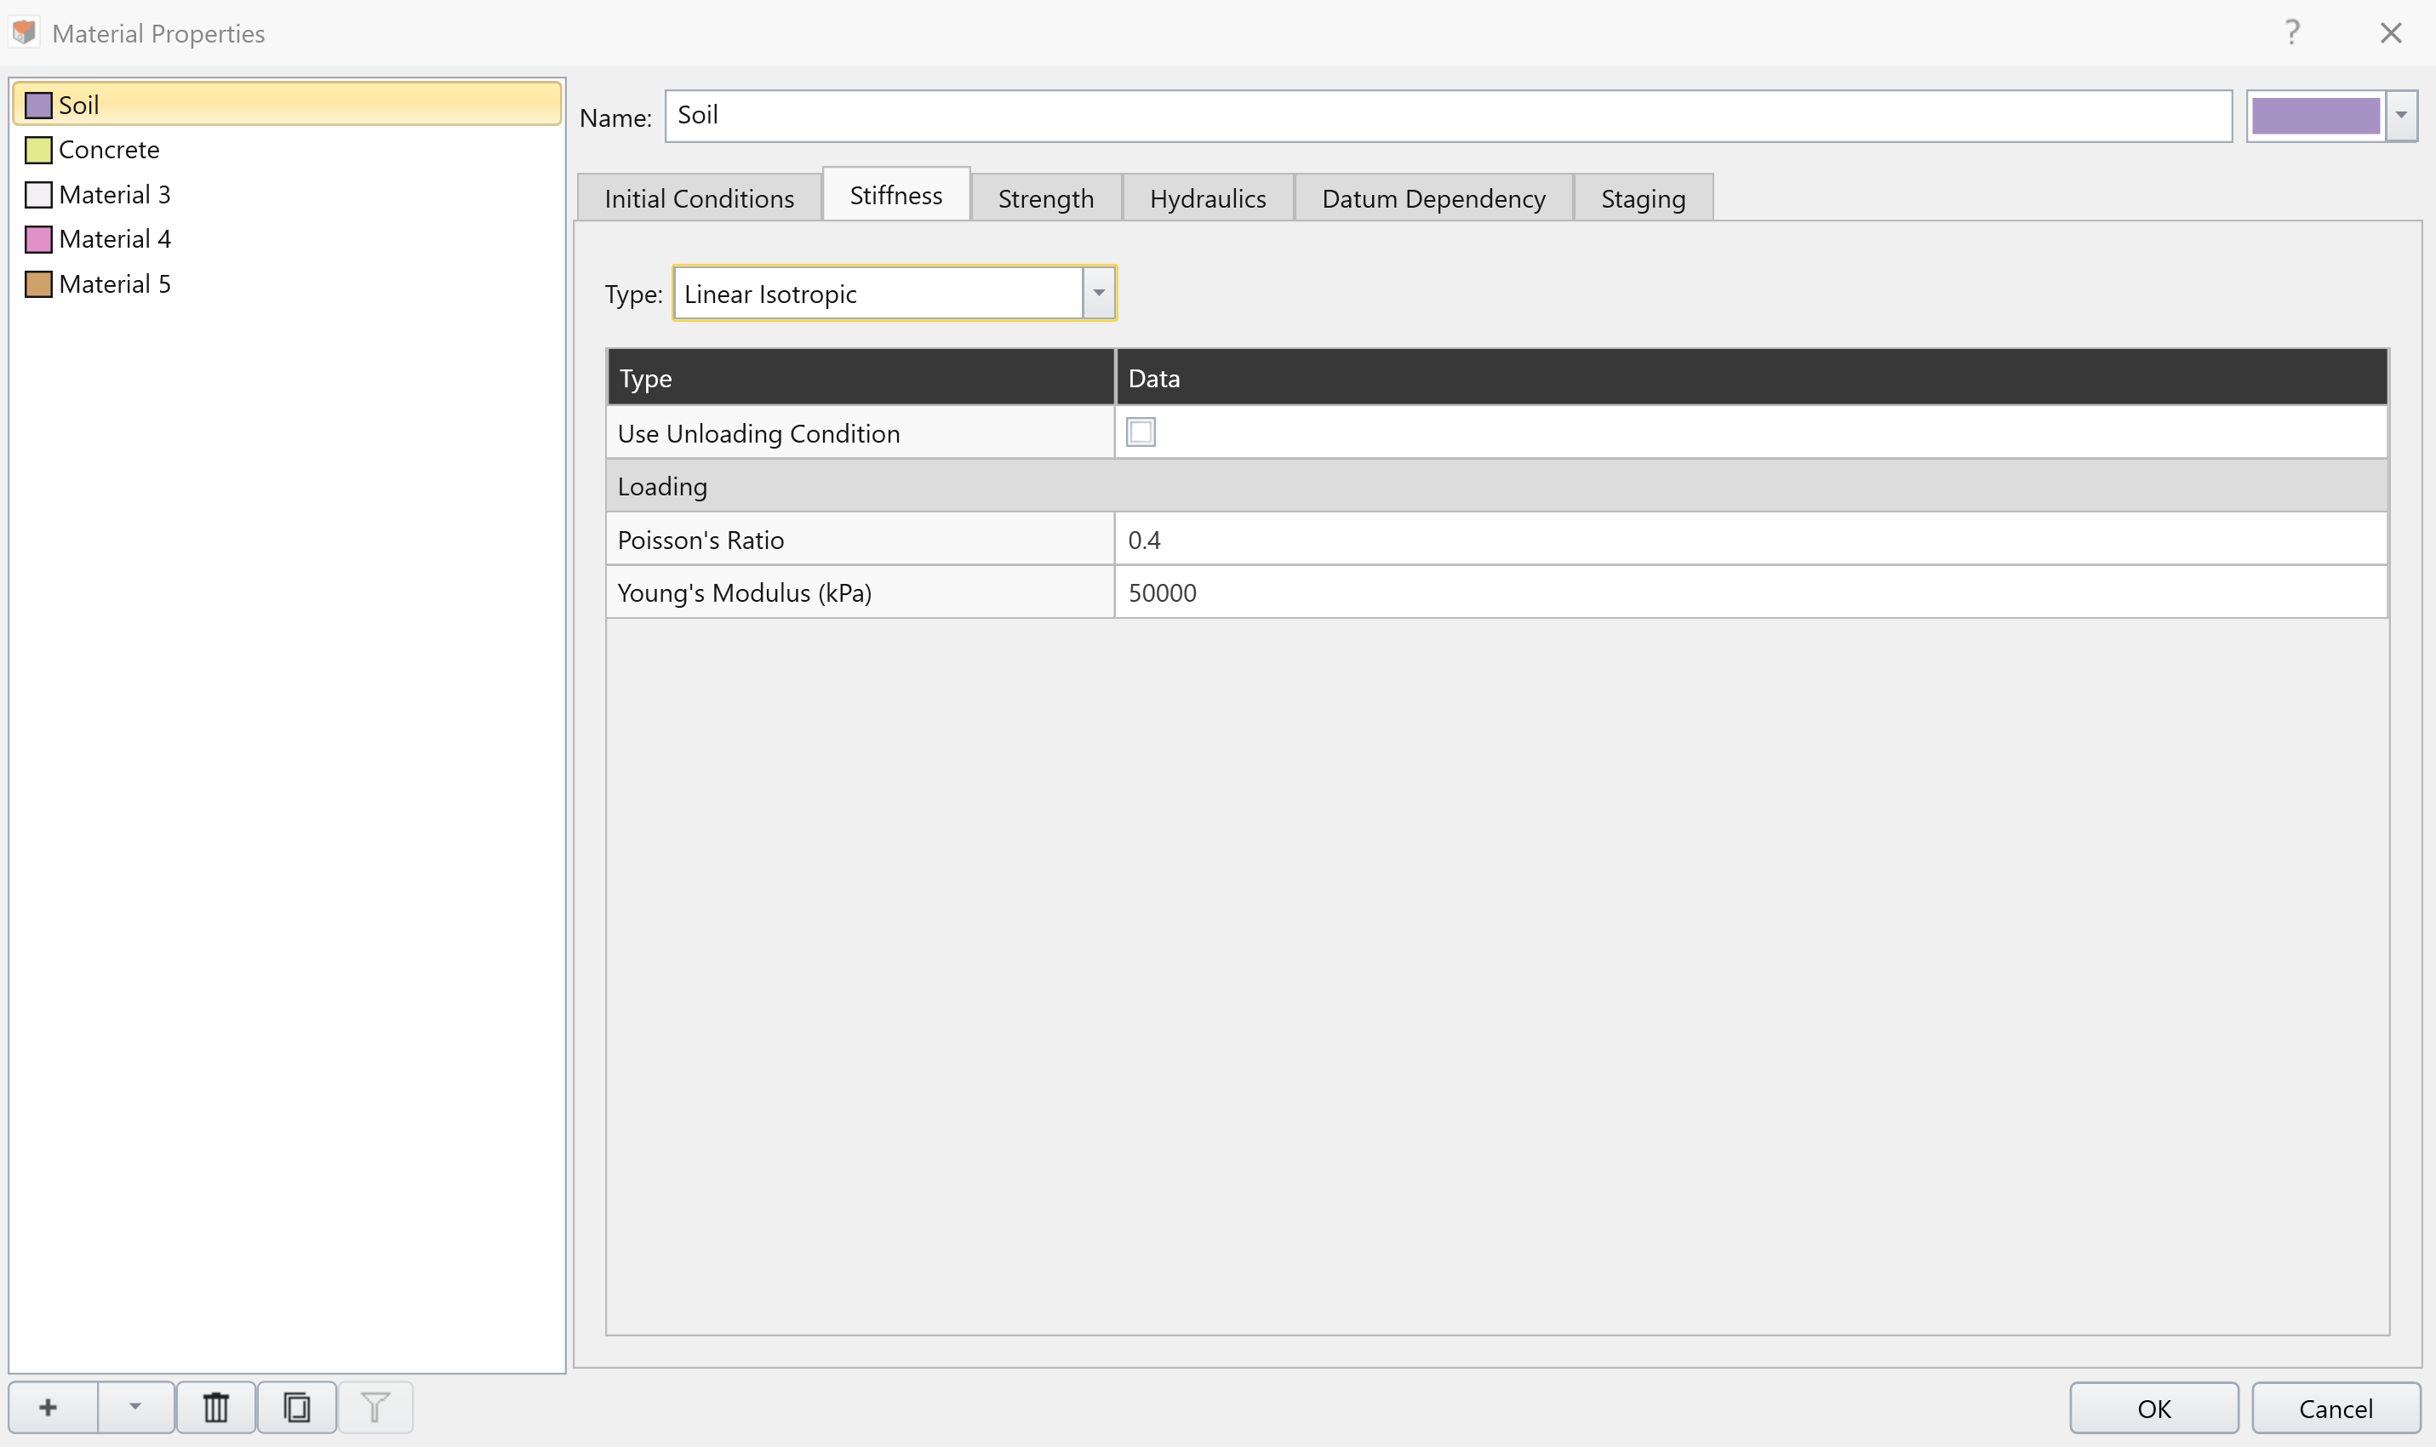The image size is (2436, 1447).
Task: Click the delete material trash icon
Action: click(215, 1407)
